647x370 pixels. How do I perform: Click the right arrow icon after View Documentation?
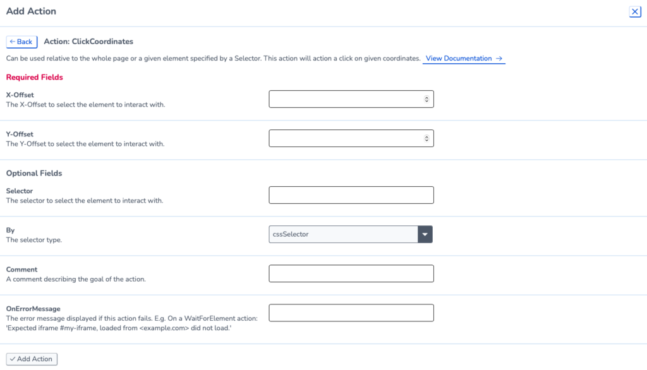pyautogui.click(x=499, y=59)
